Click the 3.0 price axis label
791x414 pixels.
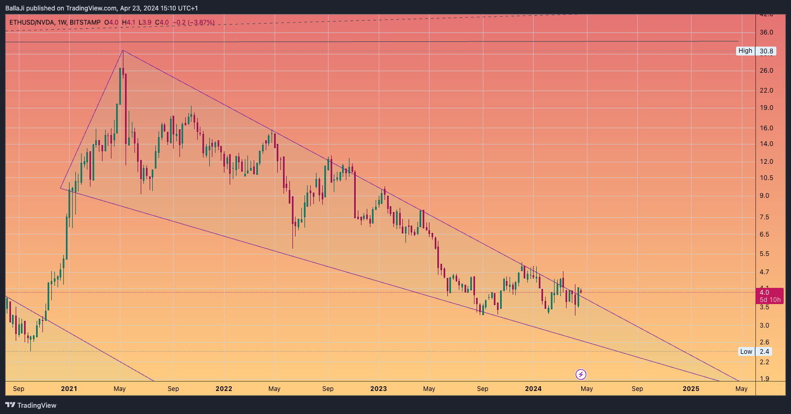(x=764, y=326)
